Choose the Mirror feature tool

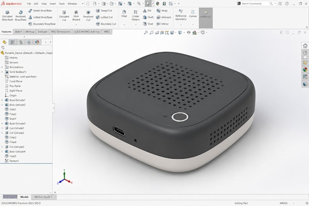click(x=163, y=24)
